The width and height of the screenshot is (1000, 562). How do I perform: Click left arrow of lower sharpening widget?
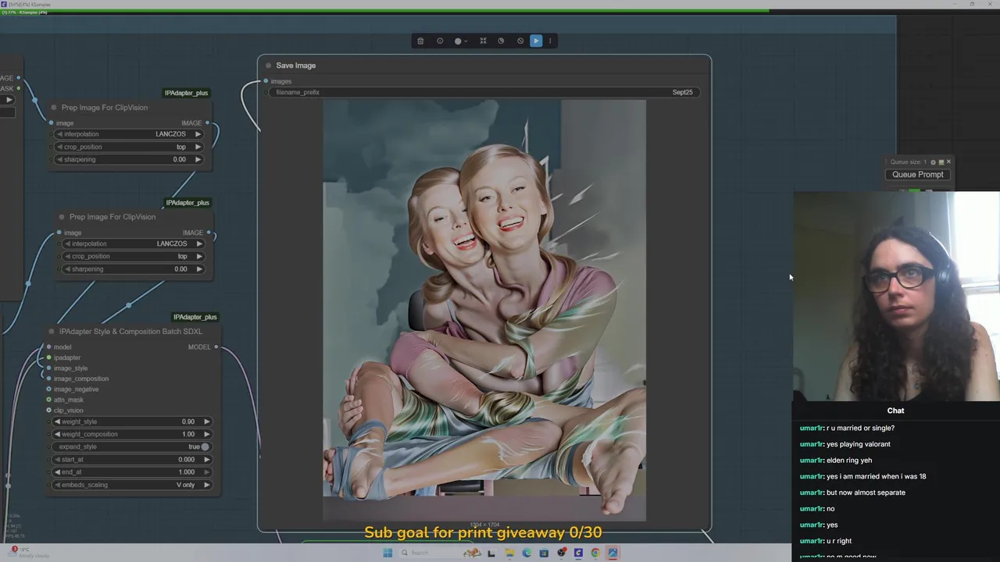coord(67,269)
